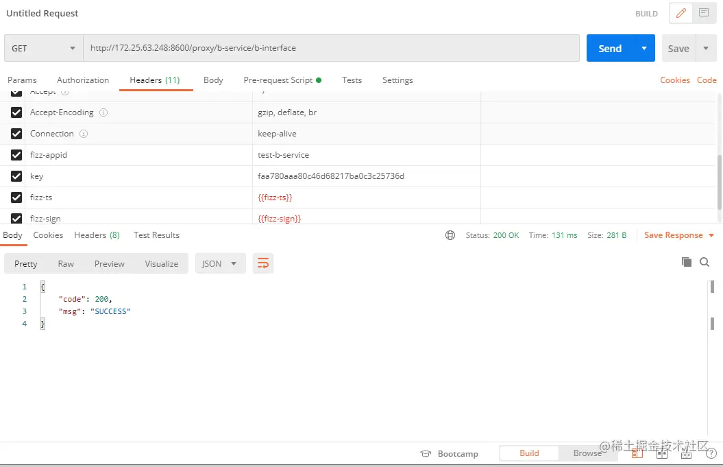This screenshot has width=723, height=467.
Task: Click the "SUCCESS" value in response
Action: [x=110, y=311]
